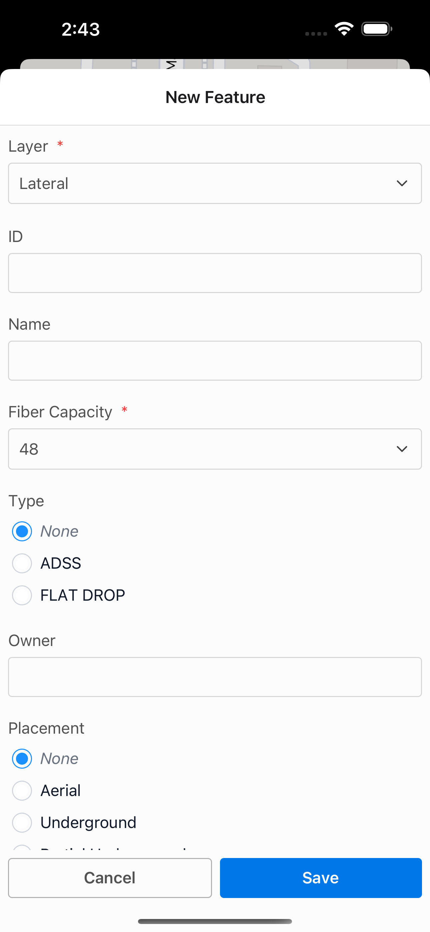Focus the Owner text field
The width and height of the screenshot is (430, 932).
tap(215, 677)
